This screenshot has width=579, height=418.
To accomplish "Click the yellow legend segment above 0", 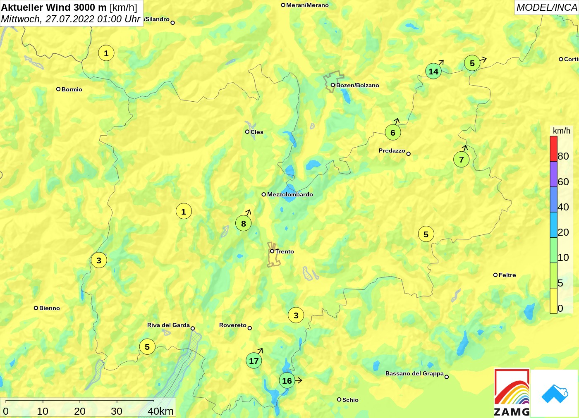I will [x=553, y=301].
